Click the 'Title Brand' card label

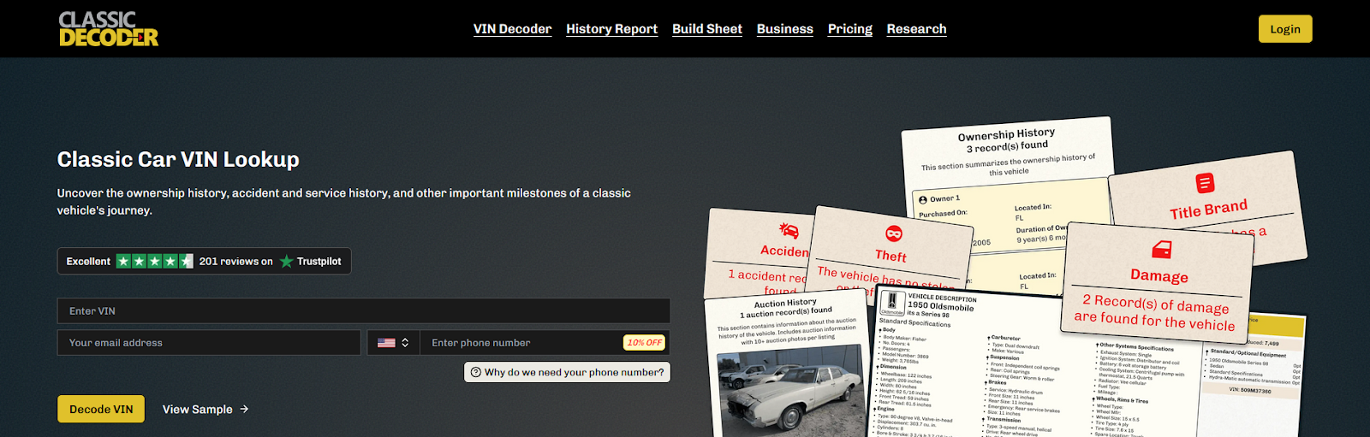[1208, 209]
